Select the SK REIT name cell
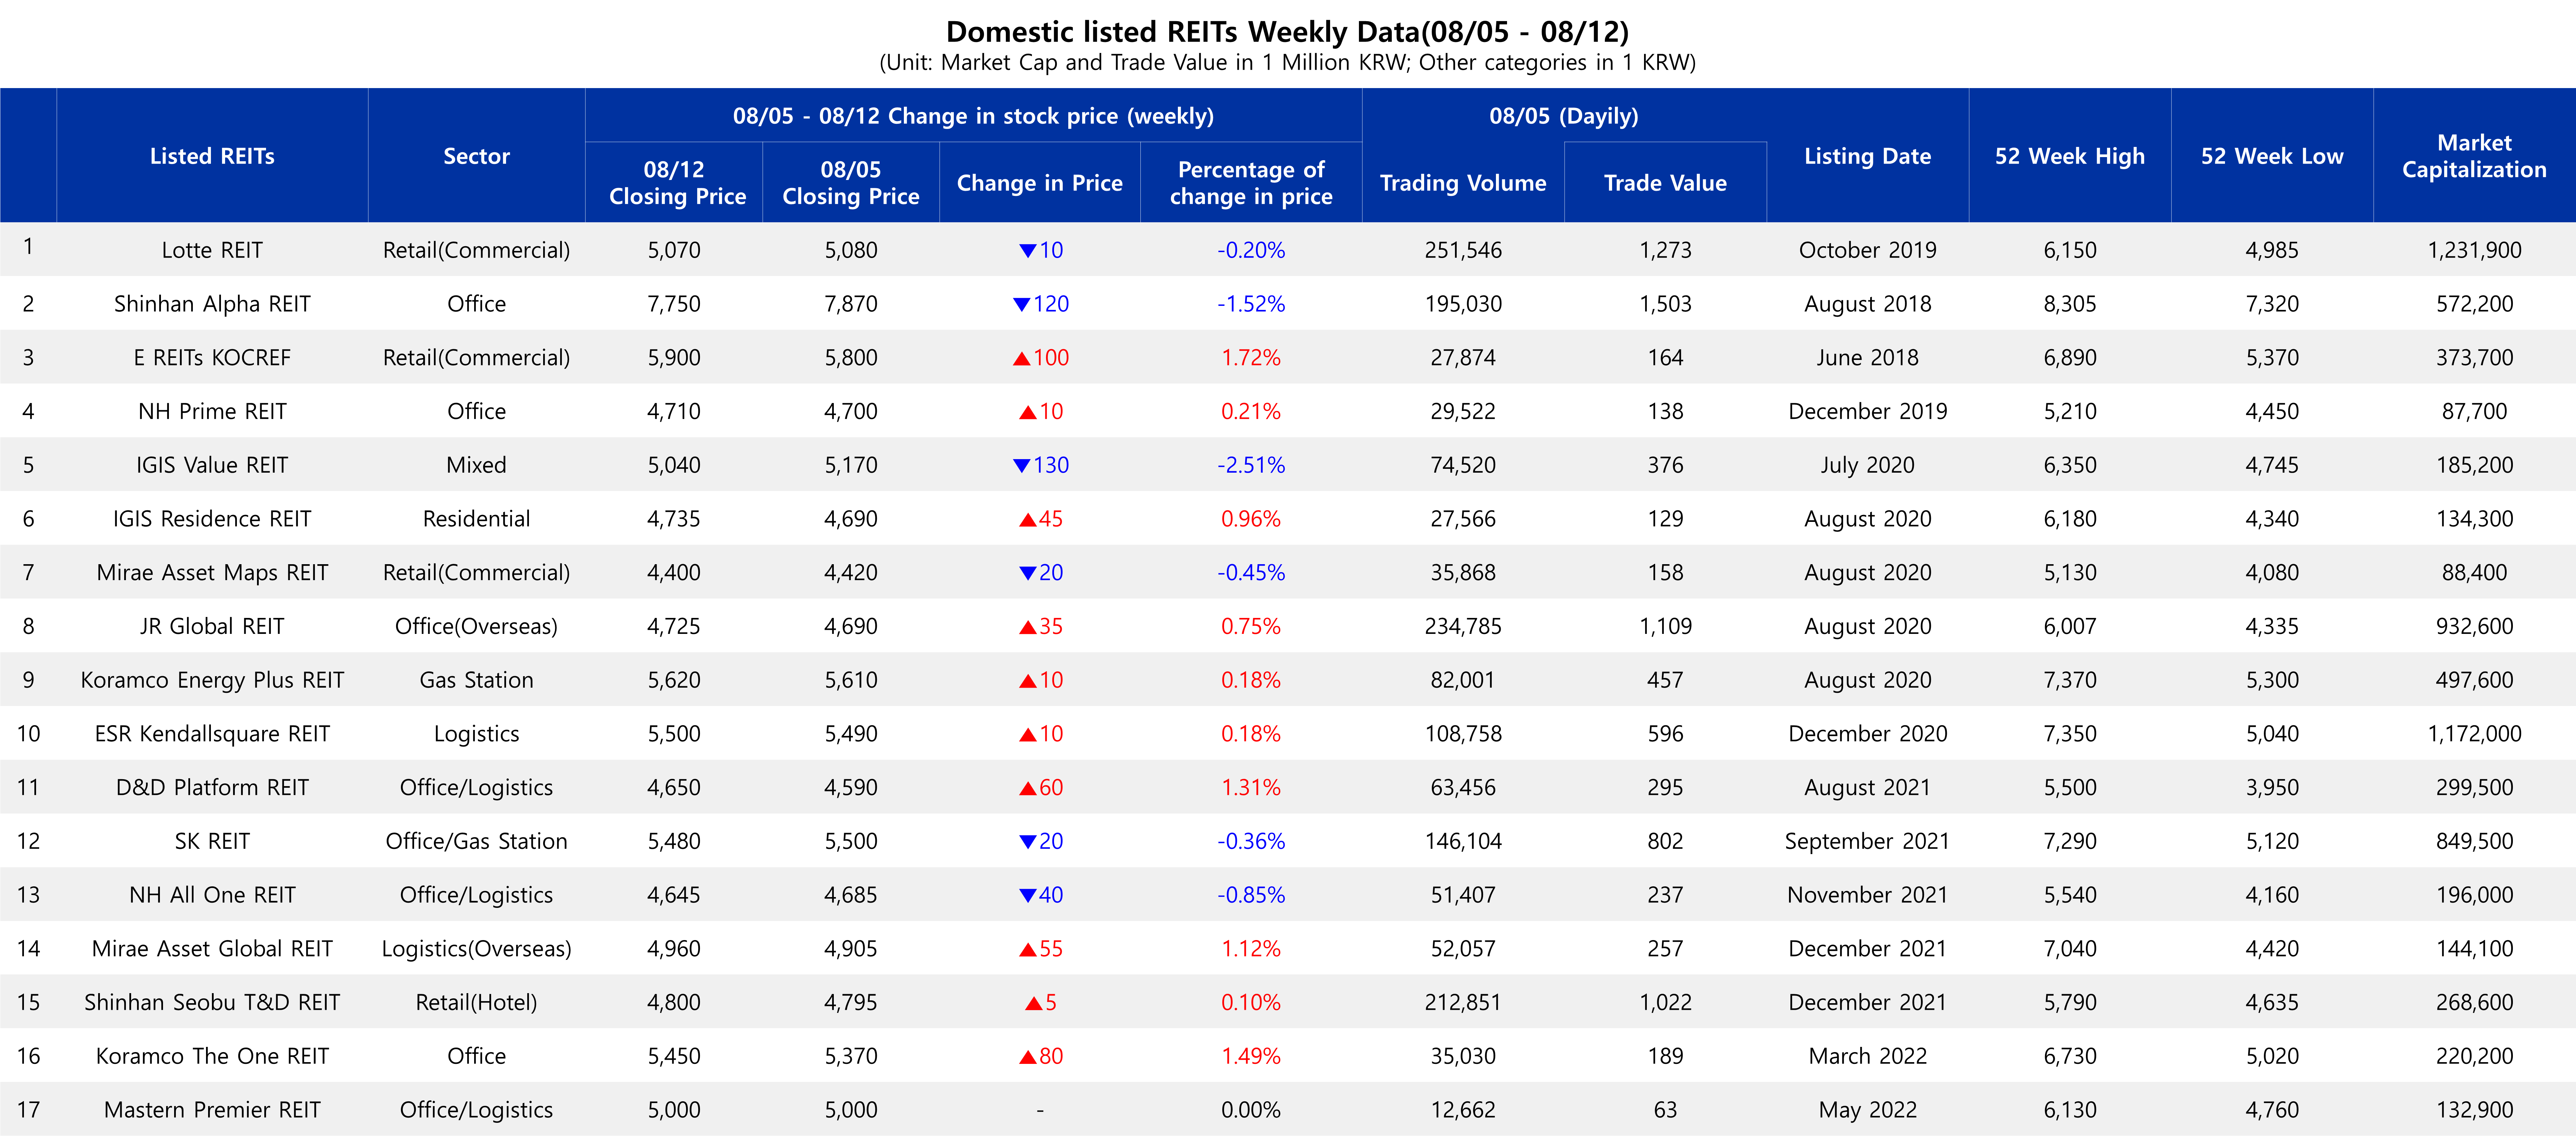This screenshot has width=2576, height=1136. click(212, 841)
